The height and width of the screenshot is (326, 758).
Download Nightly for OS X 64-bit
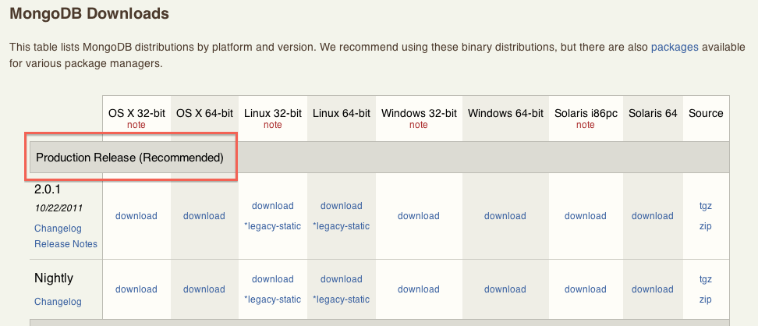(204, 289)
